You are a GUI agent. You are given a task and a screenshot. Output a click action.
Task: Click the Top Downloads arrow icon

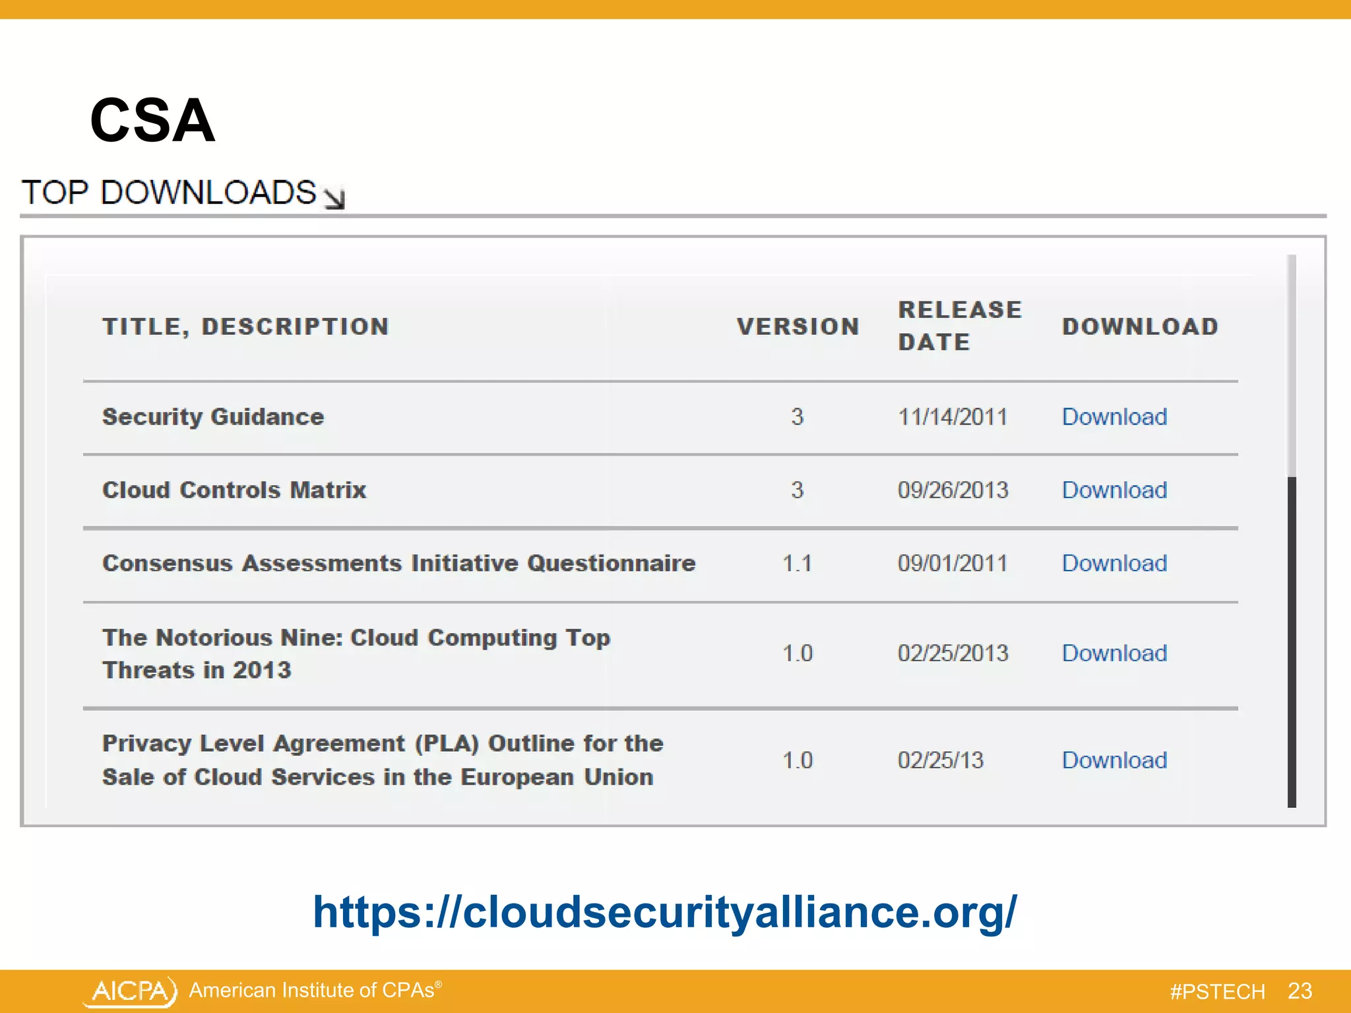click(x=334, y=198)
